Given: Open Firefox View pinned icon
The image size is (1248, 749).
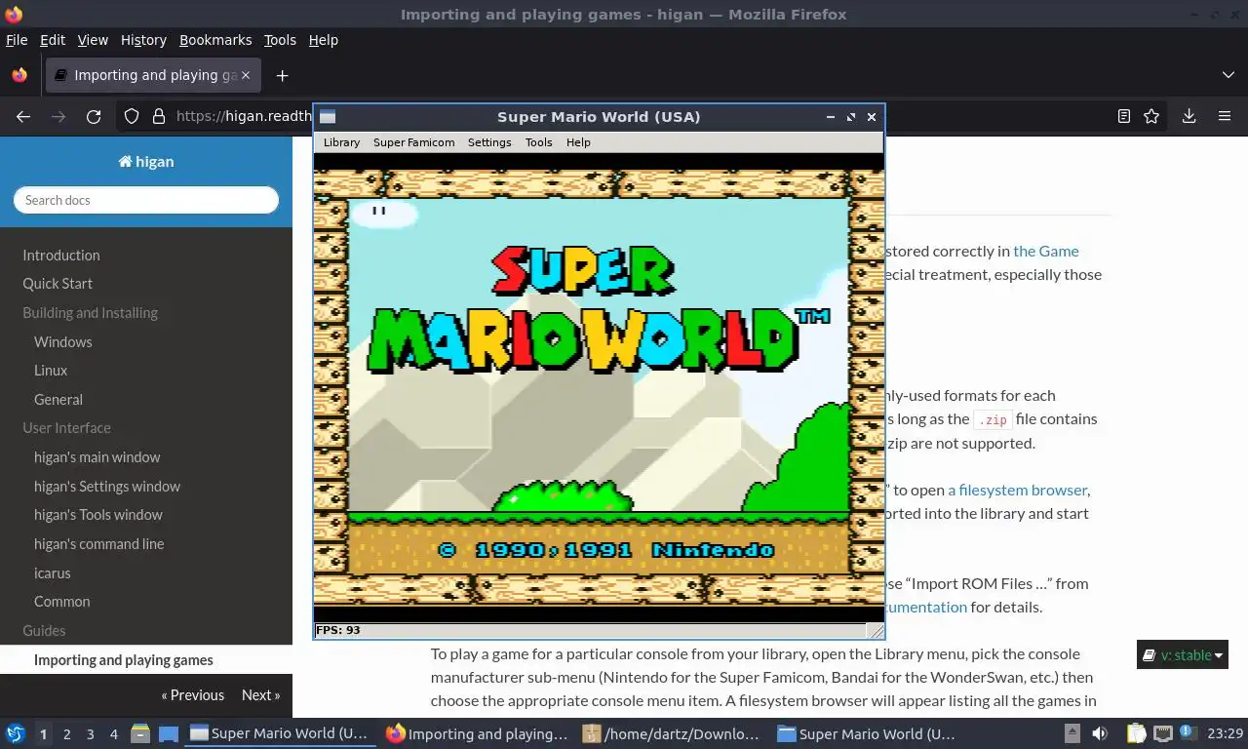Looking at the screenshot, I should [x=19, y=75].
